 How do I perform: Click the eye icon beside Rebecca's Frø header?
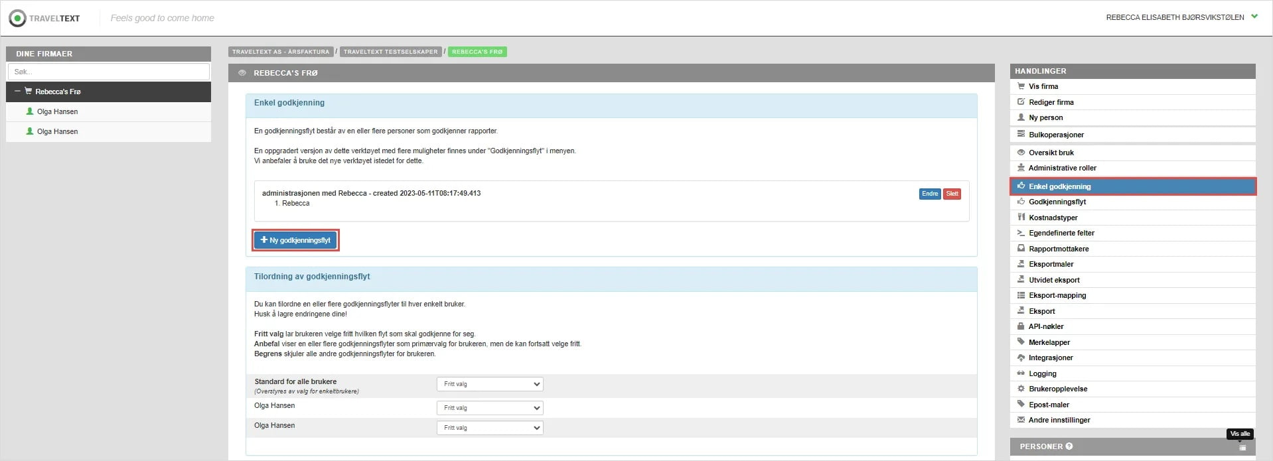242,73
